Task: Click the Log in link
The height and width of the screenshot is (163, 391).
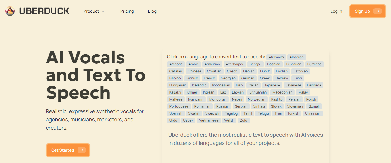Action: [x=336, y=11]
